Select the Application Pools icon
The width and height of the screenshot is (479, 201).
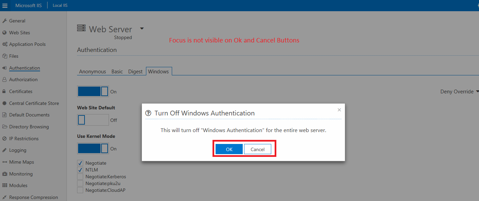point(5,44)
